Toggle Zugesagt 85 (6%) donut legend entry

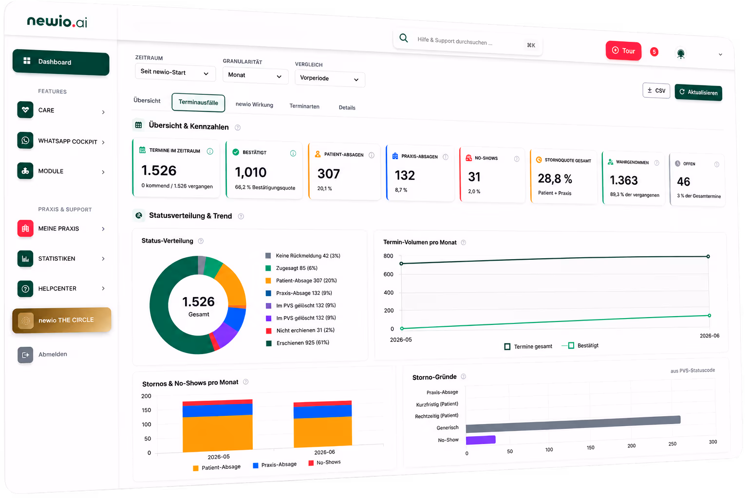(292, 268)
